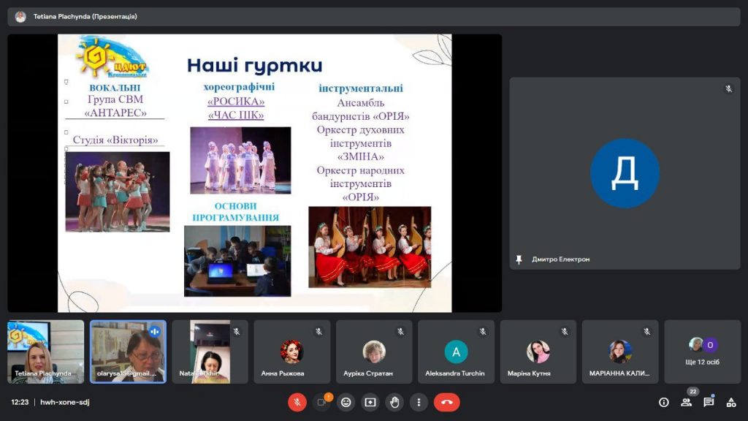This screenshot has width=748, height=421.
Task: Open the three-dot more options menu
Action: pos(419,402)
